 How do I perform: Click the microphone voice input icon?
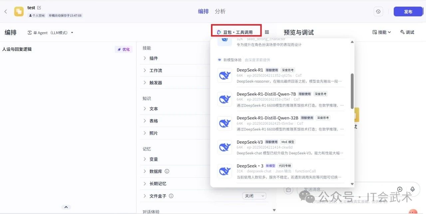point(413,189)
